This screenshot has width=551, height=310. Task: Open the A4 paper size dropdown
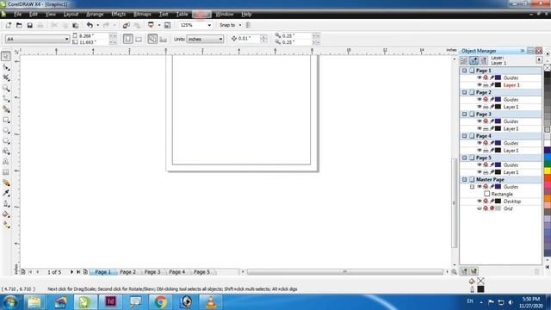point(66,39)
